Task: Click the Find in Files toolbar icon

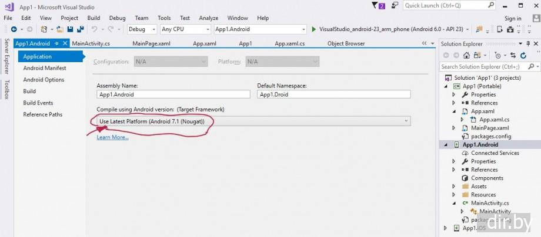Action: 479,29
